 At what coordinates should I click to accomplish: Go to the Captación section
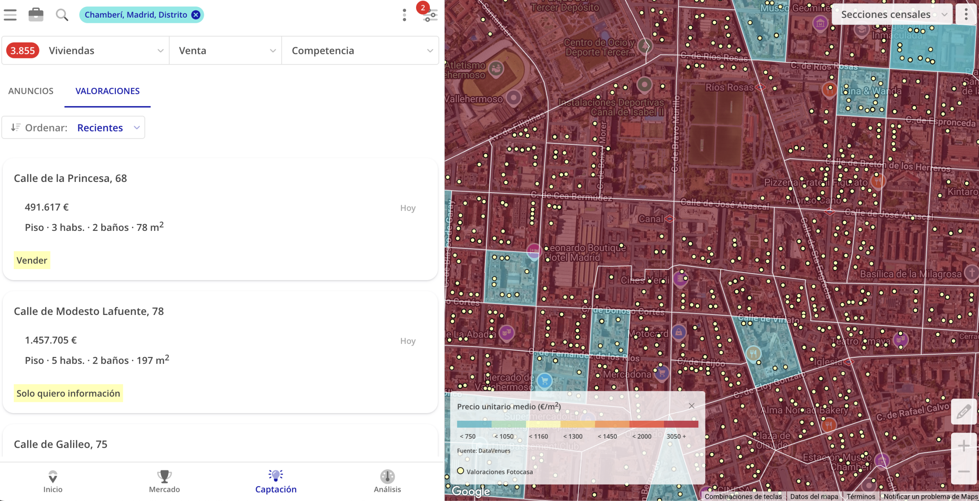(x=276, y=482)
